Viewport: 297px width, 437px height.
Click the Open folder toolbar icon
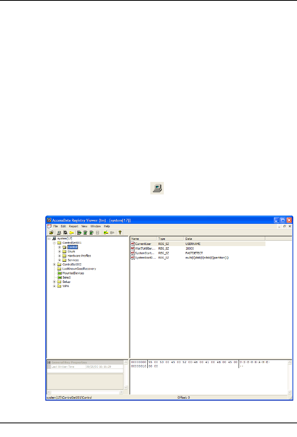point(51,232)
